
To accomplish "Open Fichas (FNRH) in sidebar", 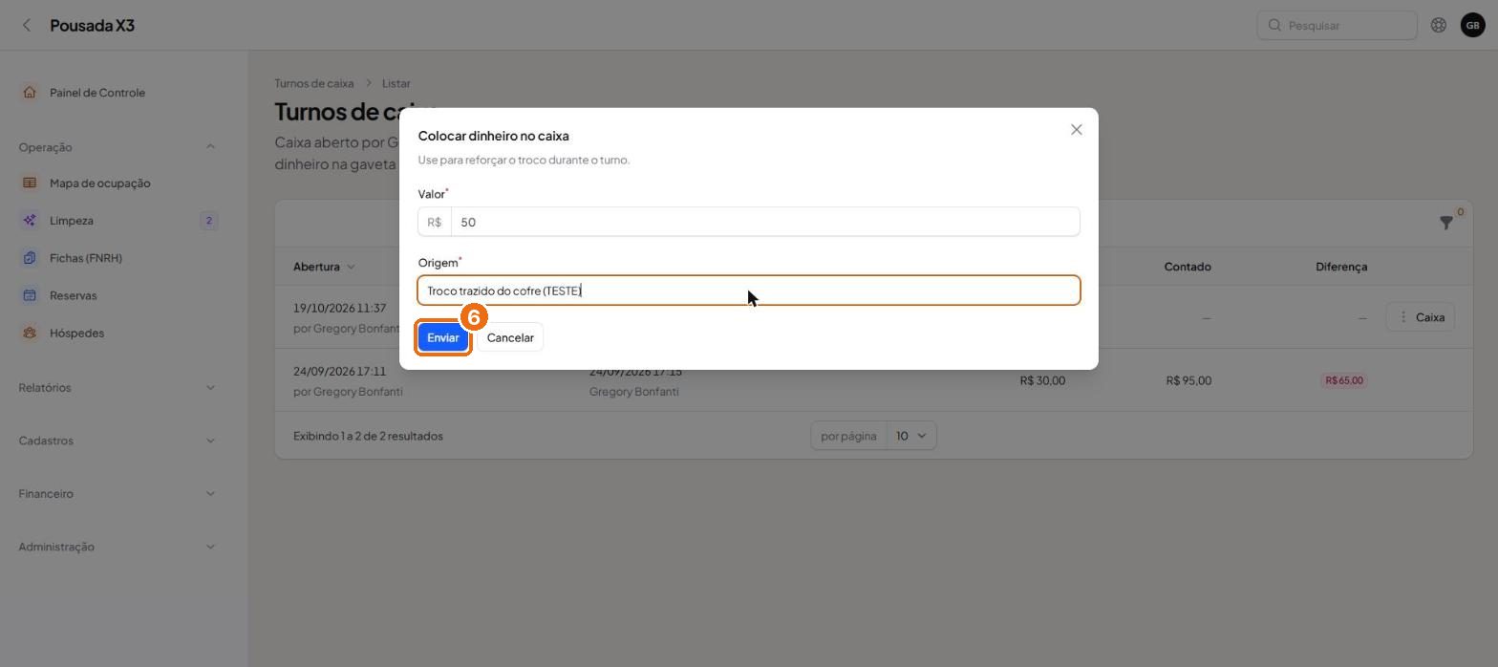I will click(x=86, y=258).
